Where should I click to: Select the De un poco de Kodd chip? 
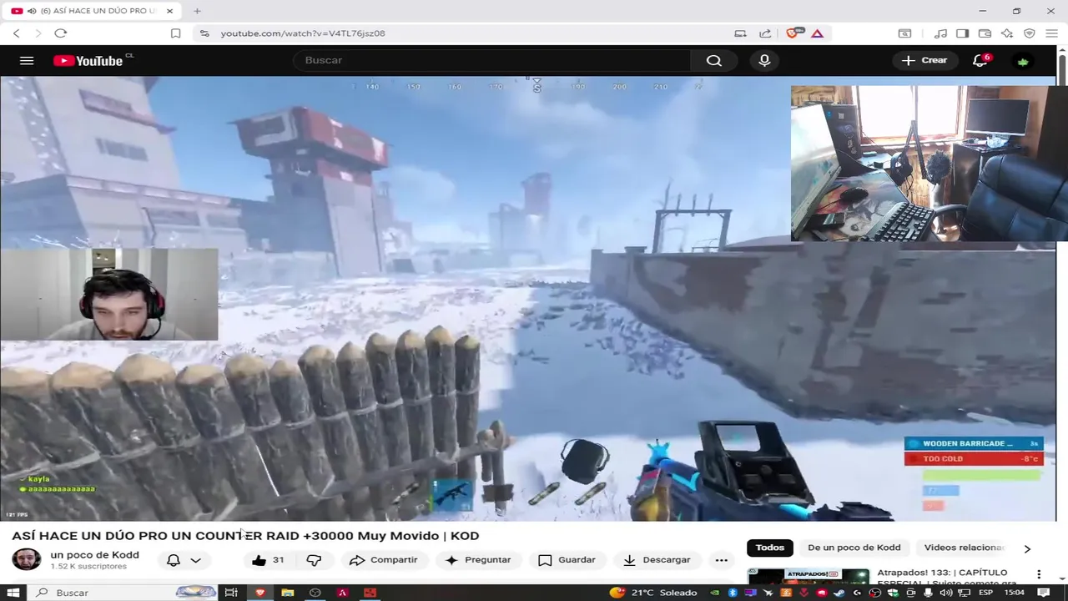(x=854, y=548)
